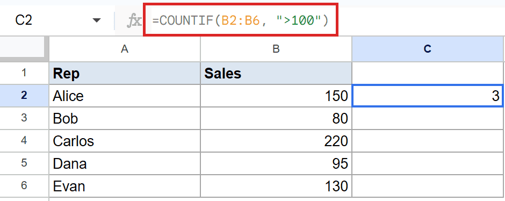Select column C header

click(x=428, y=49)
